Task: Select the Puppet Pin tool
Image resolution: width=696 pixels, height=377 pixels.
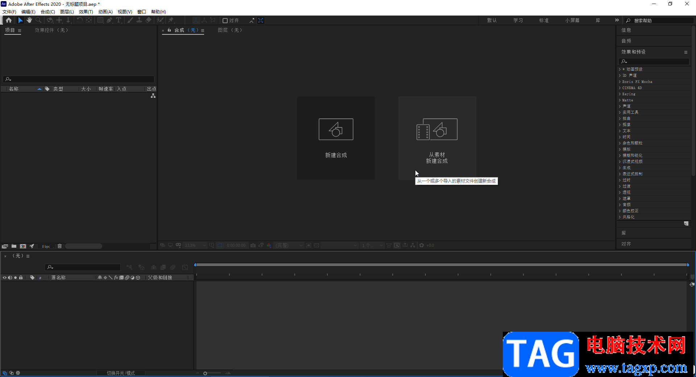Action: click(x=171, y=20)
